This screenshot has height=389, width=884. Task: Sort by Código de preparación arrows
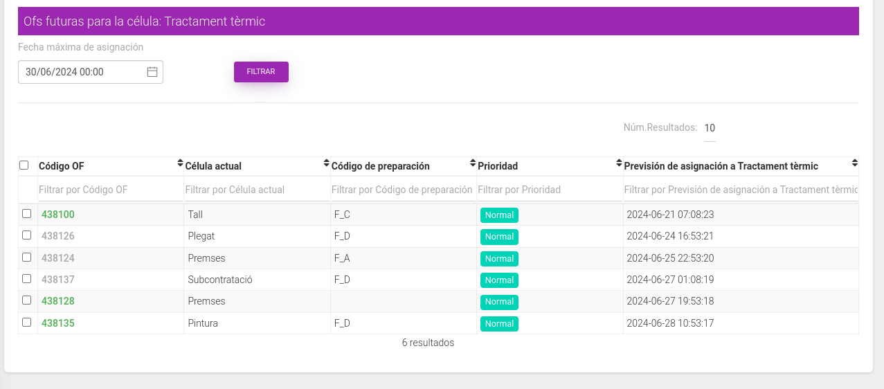pos(473,163)
